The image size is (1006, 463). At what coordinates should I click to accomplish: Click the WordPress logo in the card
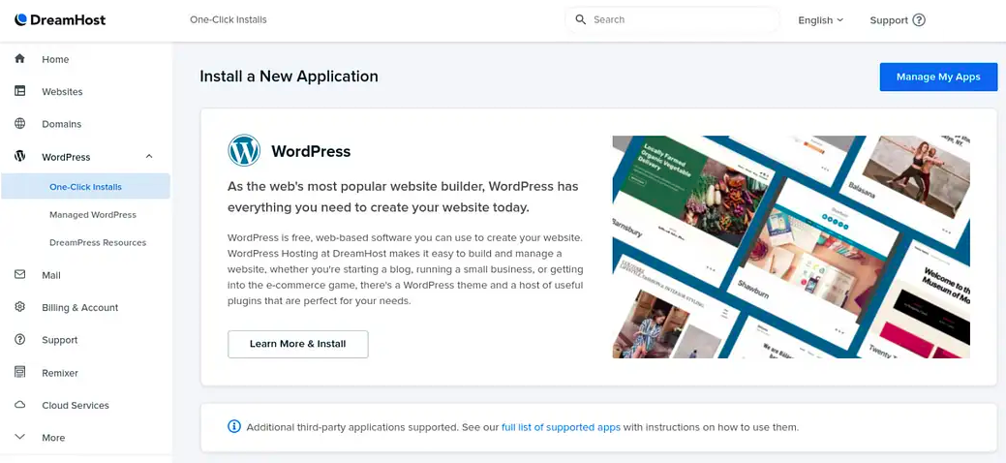tap(244, 151)
